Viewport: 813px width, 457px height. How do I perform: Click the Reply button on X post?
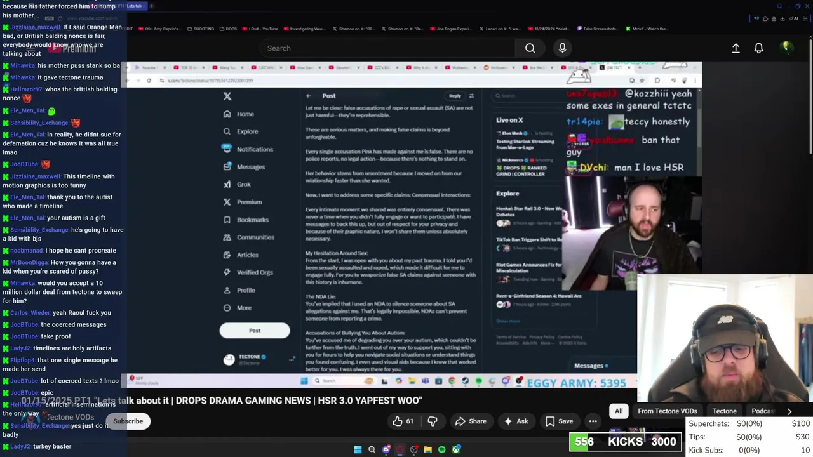tap(455, 96)
